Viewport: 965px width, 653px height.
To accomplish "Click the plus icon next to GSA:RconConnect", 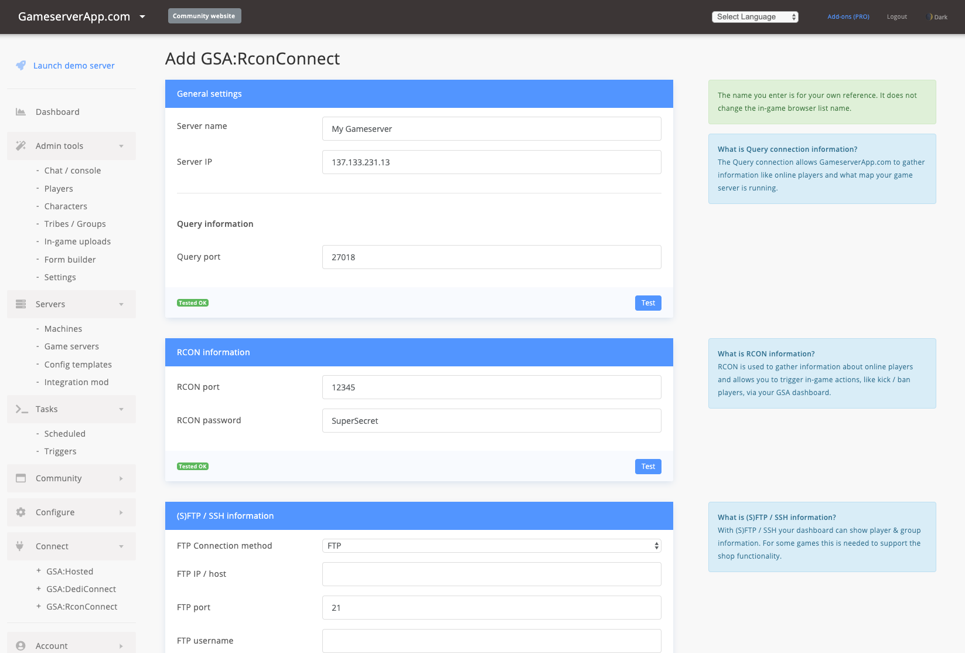I will 39,606.
